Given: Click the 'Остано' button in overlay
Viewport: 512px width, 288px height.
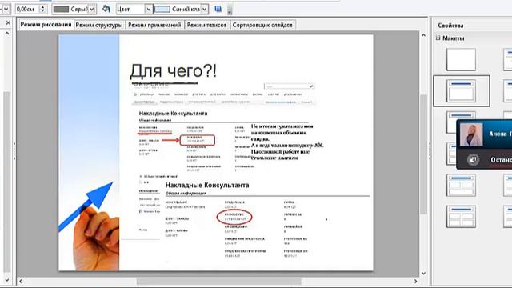Looking at the screenshot, I should pyautogui.click(x=501, y=160).
